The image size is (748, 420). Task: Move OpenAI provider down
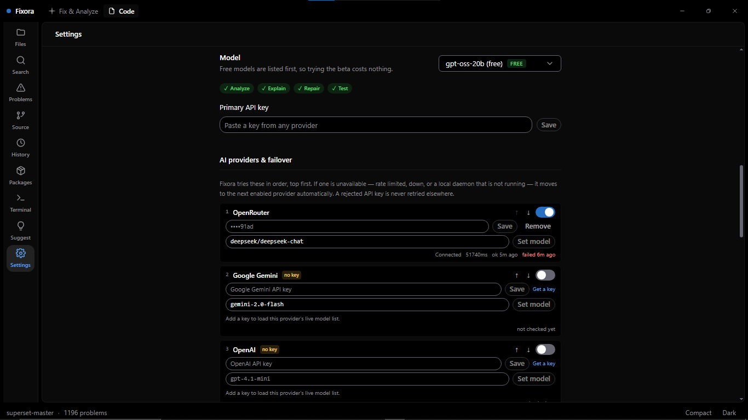[x=528, y=350]
